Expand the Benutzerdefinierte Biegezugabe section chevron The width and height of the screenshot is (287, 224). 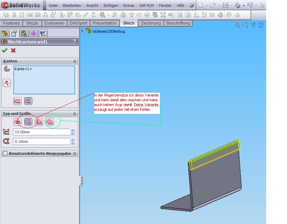(75, 153)
